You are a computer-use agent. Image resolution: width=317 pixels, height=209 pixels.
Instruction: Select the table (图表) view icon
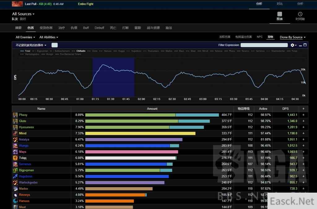pos(280,16)
